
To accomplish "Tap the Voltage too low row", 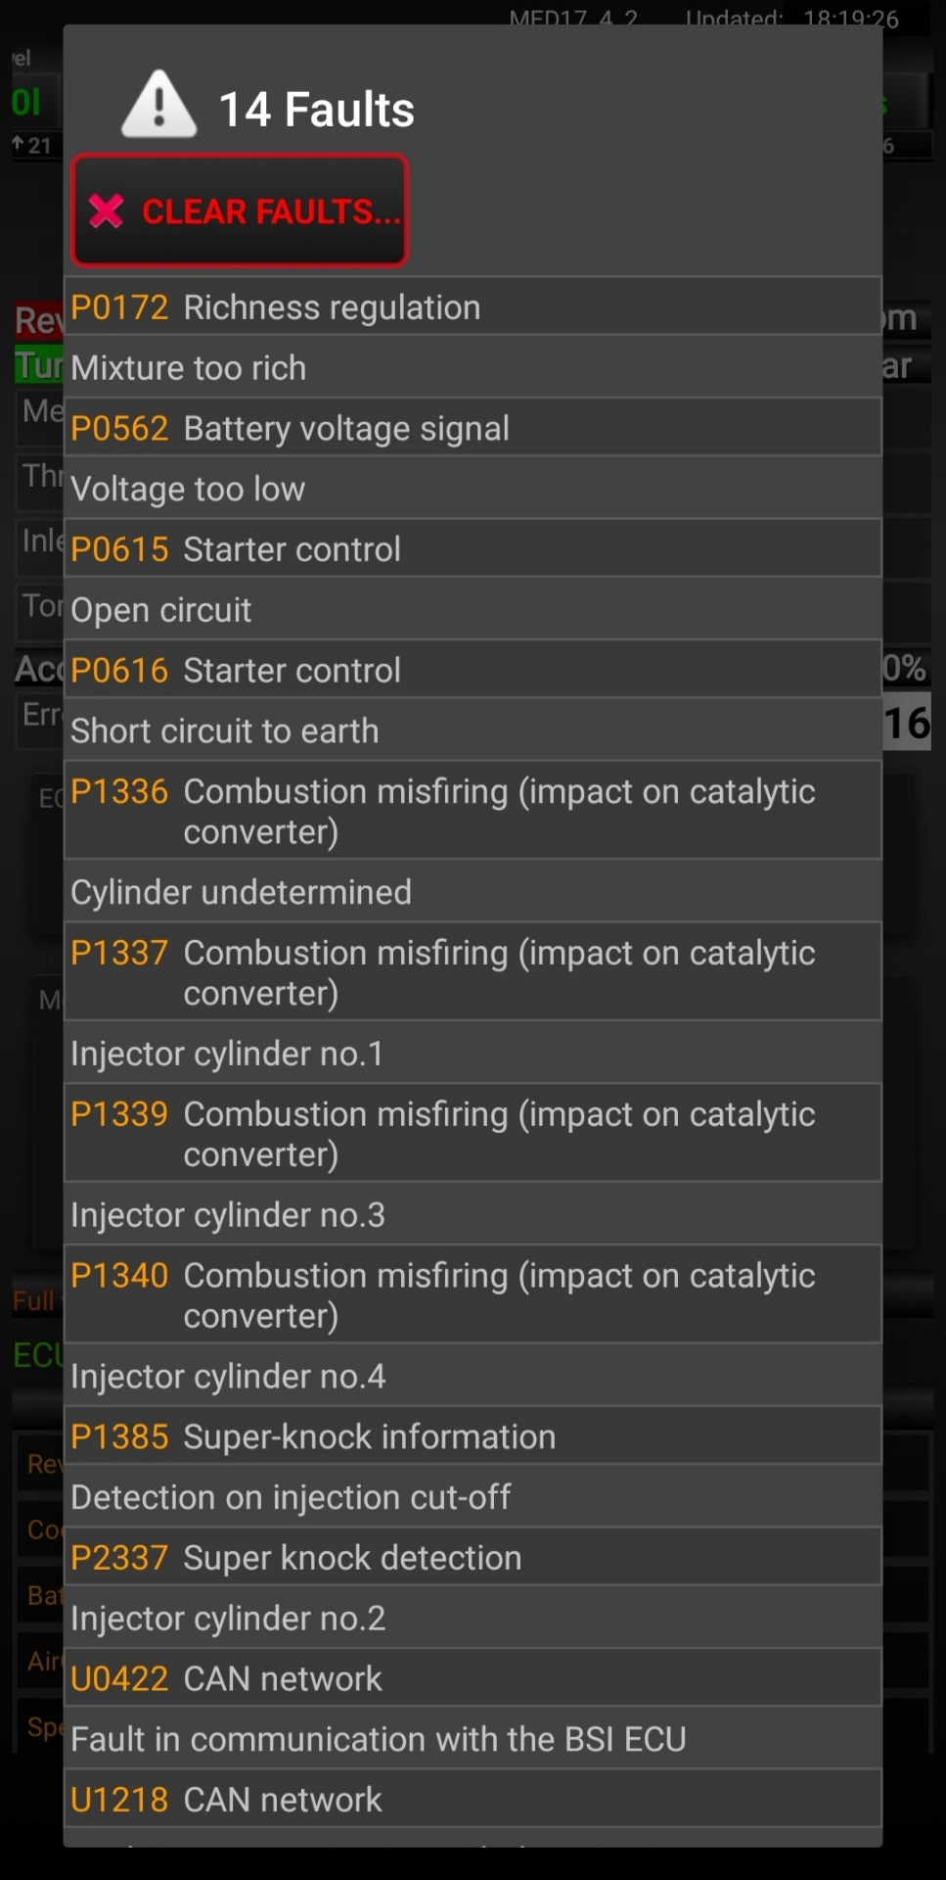I will pos(472,489).
